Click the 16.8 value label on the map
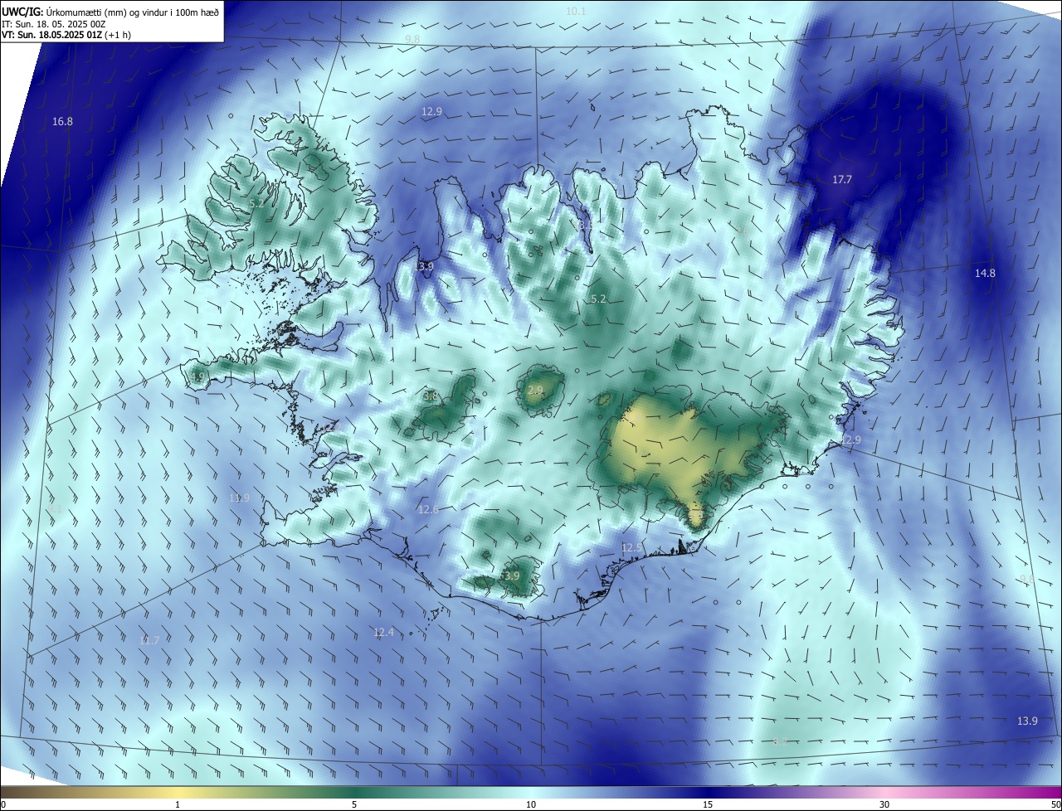Screen dimensions: 1062x811 62,121
